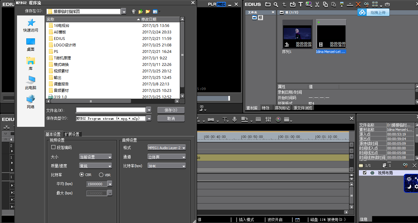The height and width of the screenshot is (223, 418).
Task: Select the CBR bitrate radio button
Action: [82, 175]
